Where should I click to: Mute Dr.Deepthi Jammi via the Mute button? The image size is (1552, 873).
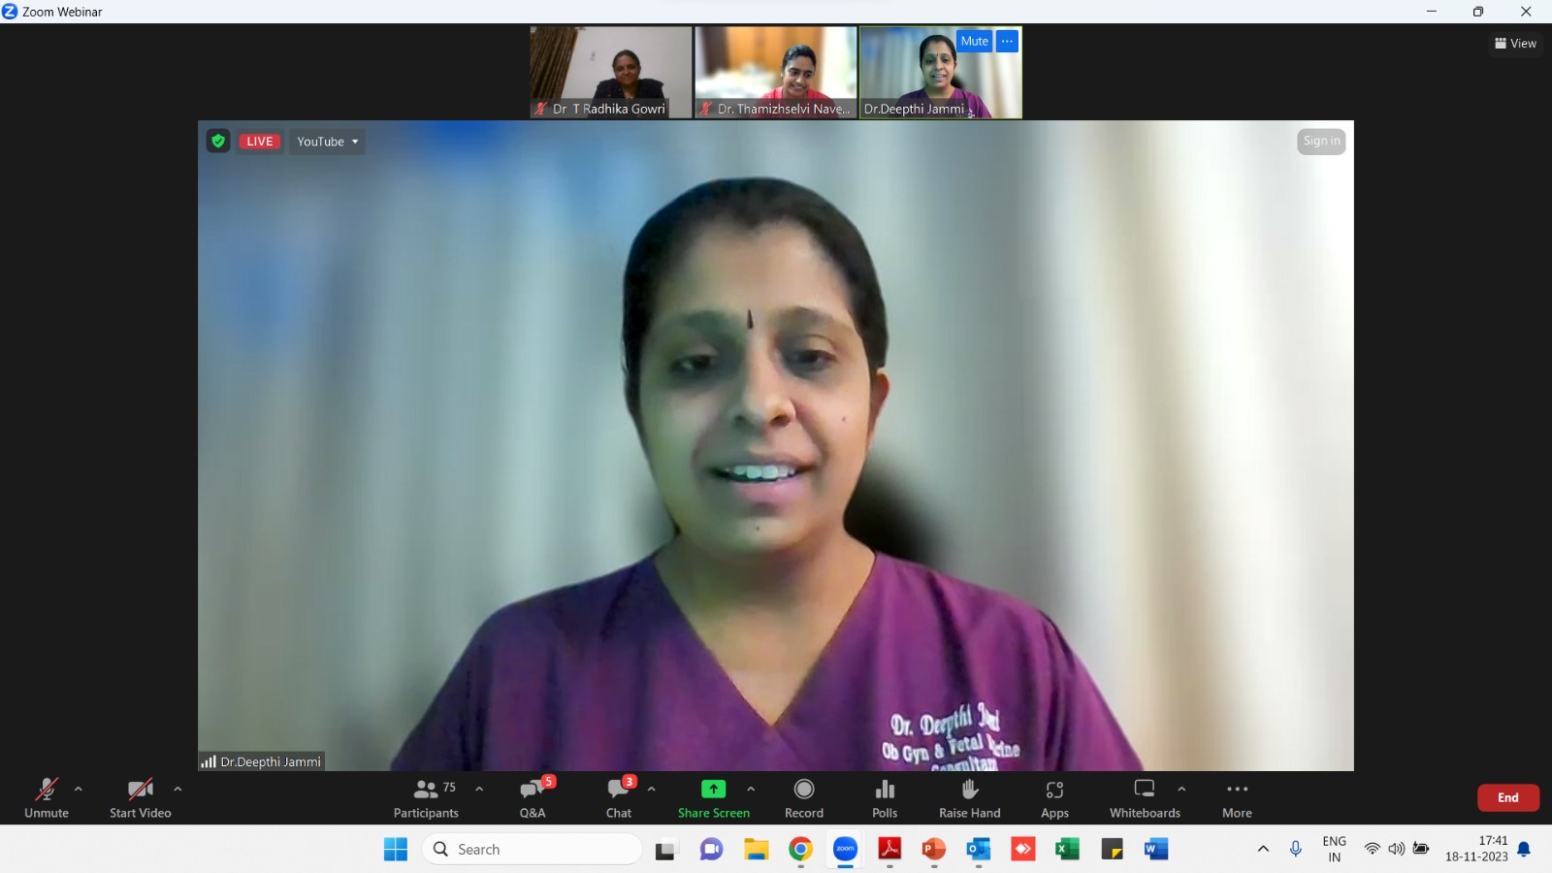pos(975,41)
